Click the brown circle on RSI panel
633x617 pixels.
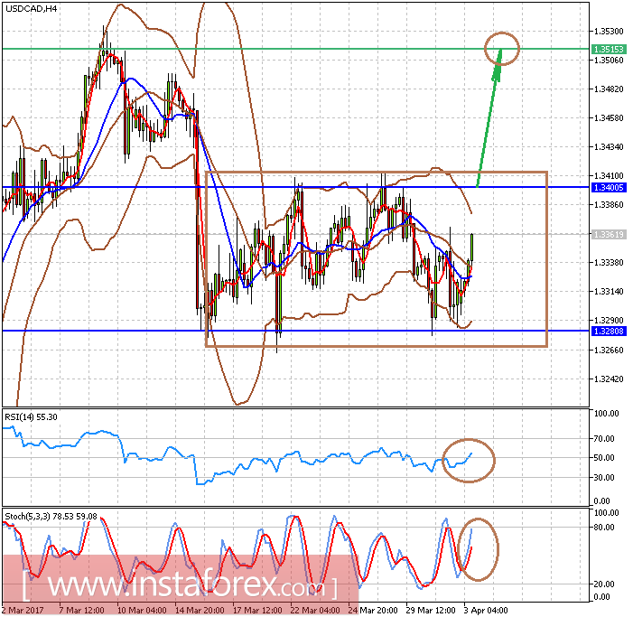pyautogui.click(x=469, y=461)
